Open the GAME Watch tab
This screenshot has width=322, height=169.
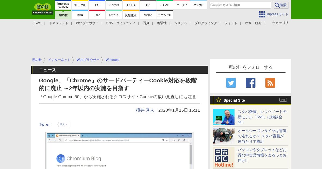(x=164, y=5)
